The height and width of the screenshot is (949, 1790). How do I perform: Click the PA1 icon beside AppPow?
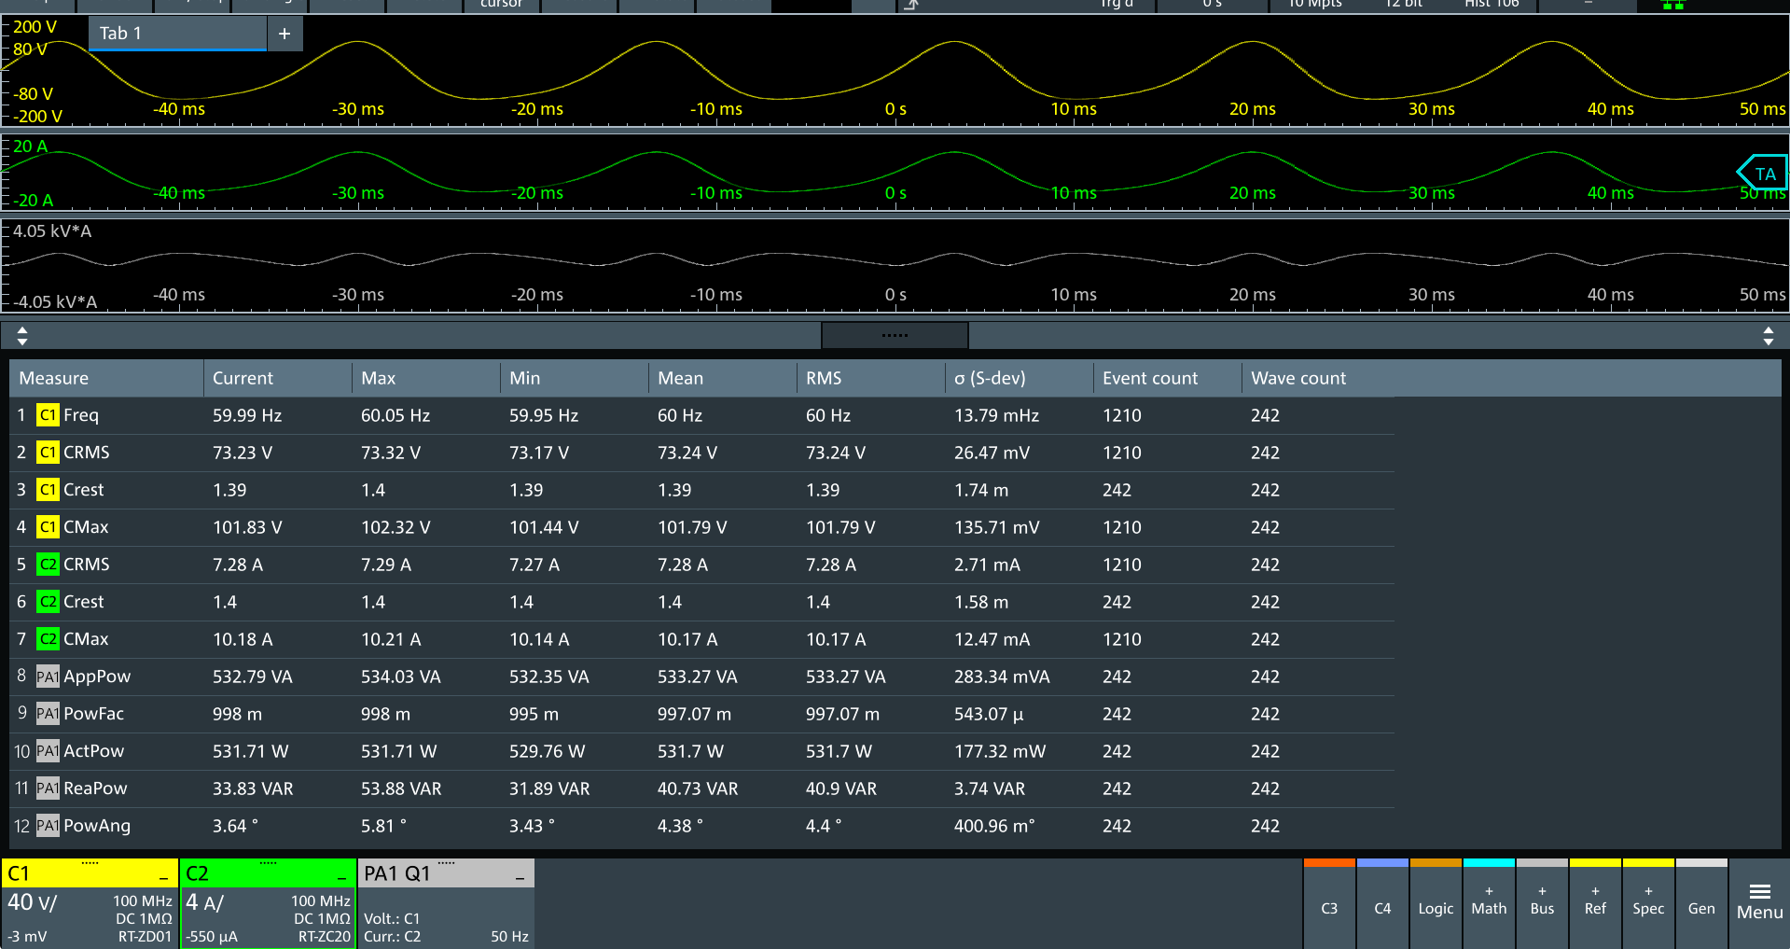tap(48, 677)
